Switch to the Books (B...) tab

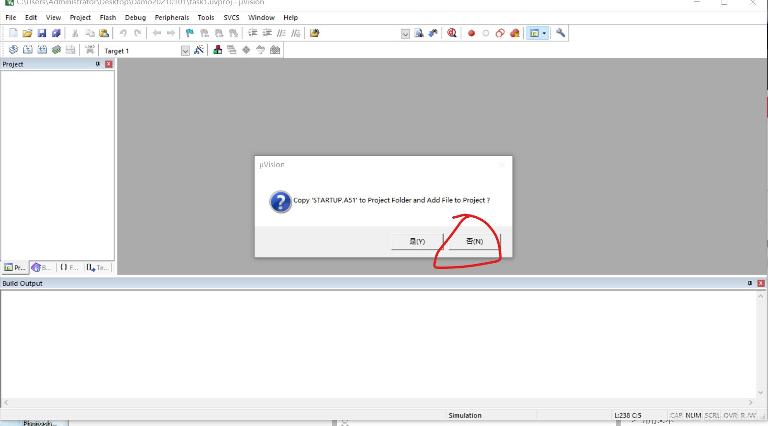coord(41,267)
